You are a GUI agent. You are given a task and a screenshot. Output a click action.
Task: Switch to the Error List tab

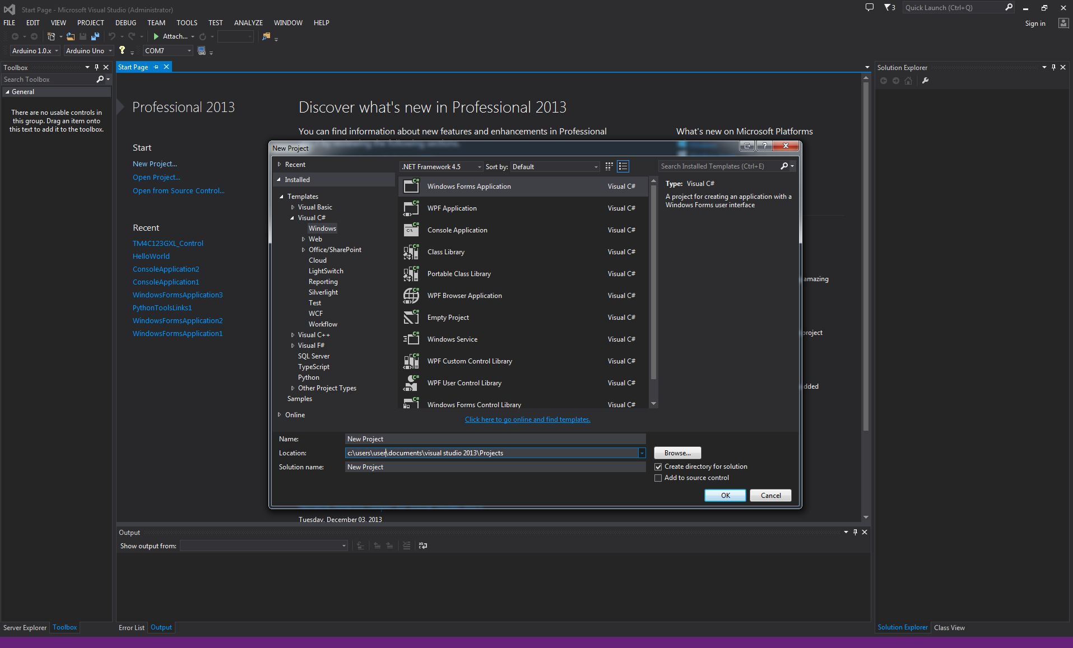click(132, 628)
